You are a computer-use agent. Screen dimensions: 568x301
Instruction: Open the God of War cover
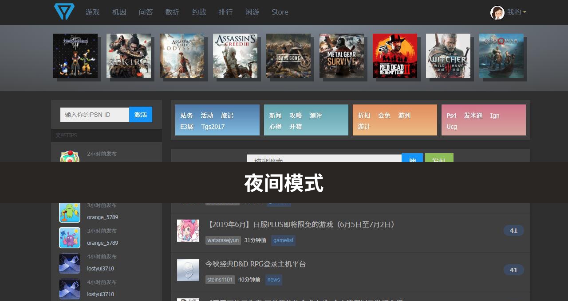[x=501, y=56]
